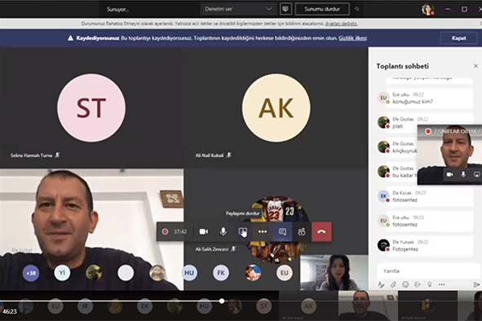The height and width of the screenshot is (321, 482).
Task: Close the Toplantı sohbeti panel
Action: point(475,66)
